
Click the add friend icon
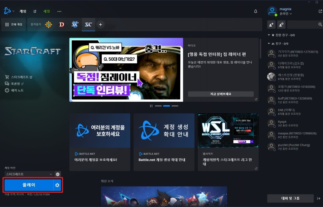coord(271,24)
